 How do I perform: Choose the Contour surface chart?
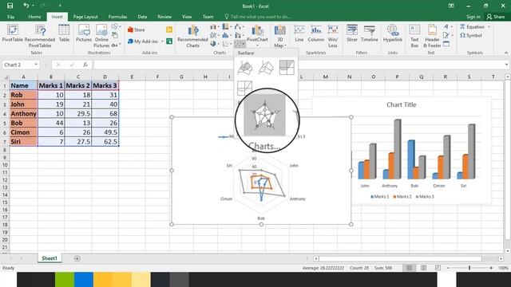coord(287,68)
